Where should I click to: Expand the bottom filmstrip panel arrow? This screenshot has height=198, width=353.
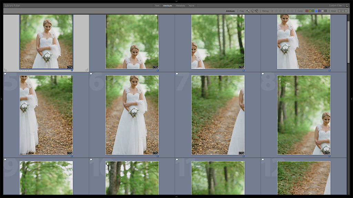[176, 196]
